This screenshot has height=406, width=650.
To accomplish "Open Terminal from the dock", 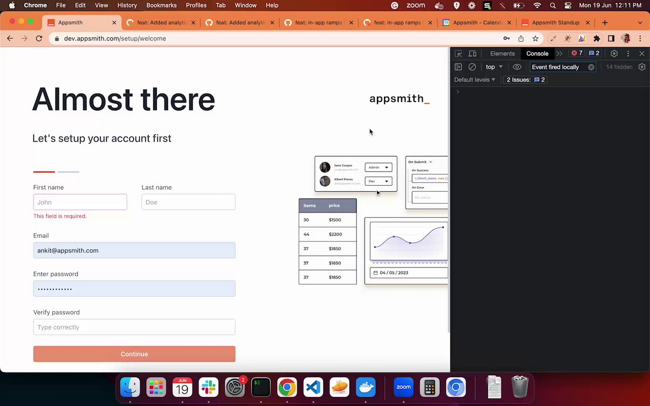I will (x=261, y=388).
